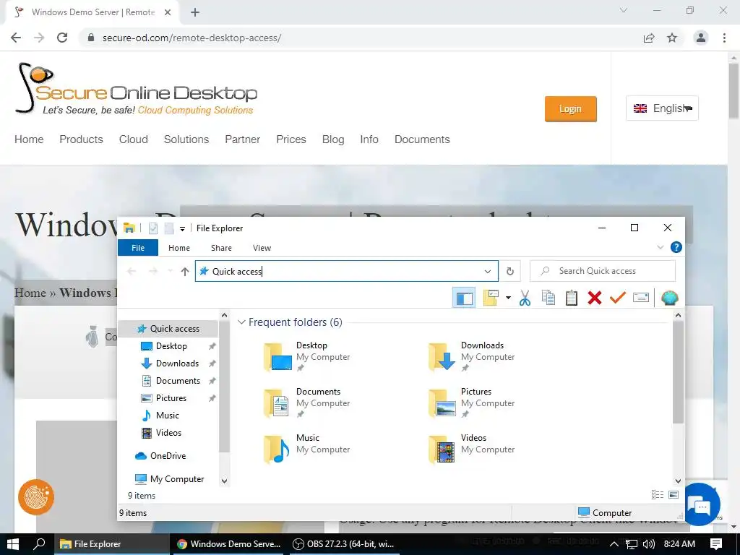
Task: Reload the Chrome page
Action: click(x=62, y=38)
